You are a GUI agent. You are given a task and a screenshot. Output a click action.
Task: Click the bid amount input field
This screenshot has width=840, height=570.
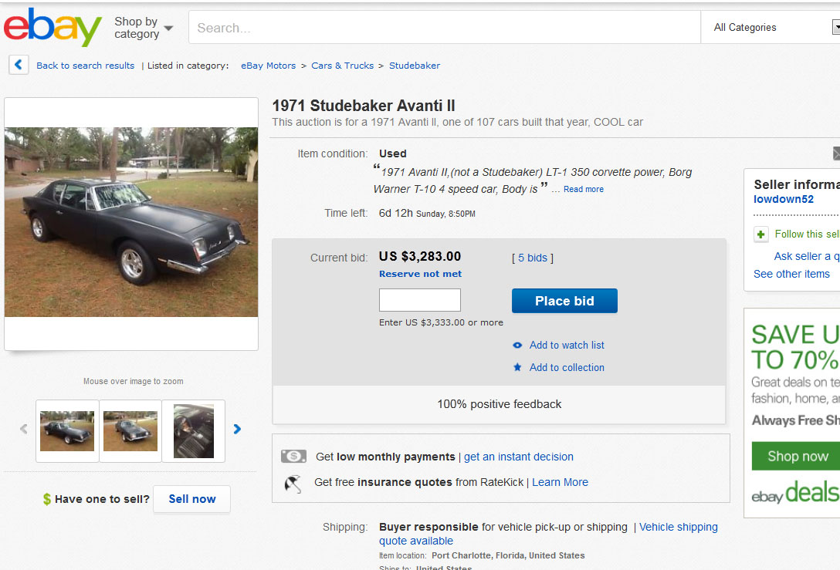tap(419, 300)
